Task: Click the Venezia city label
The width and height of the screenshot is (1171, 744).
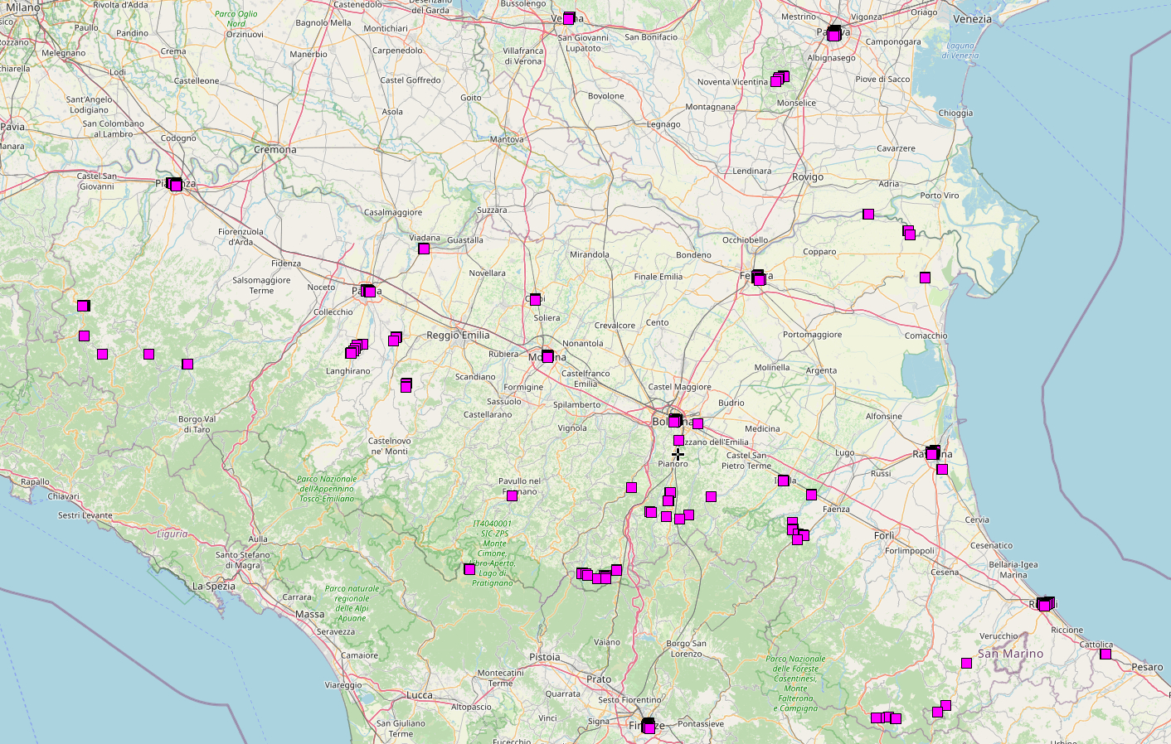Action: tap(972, 19)
